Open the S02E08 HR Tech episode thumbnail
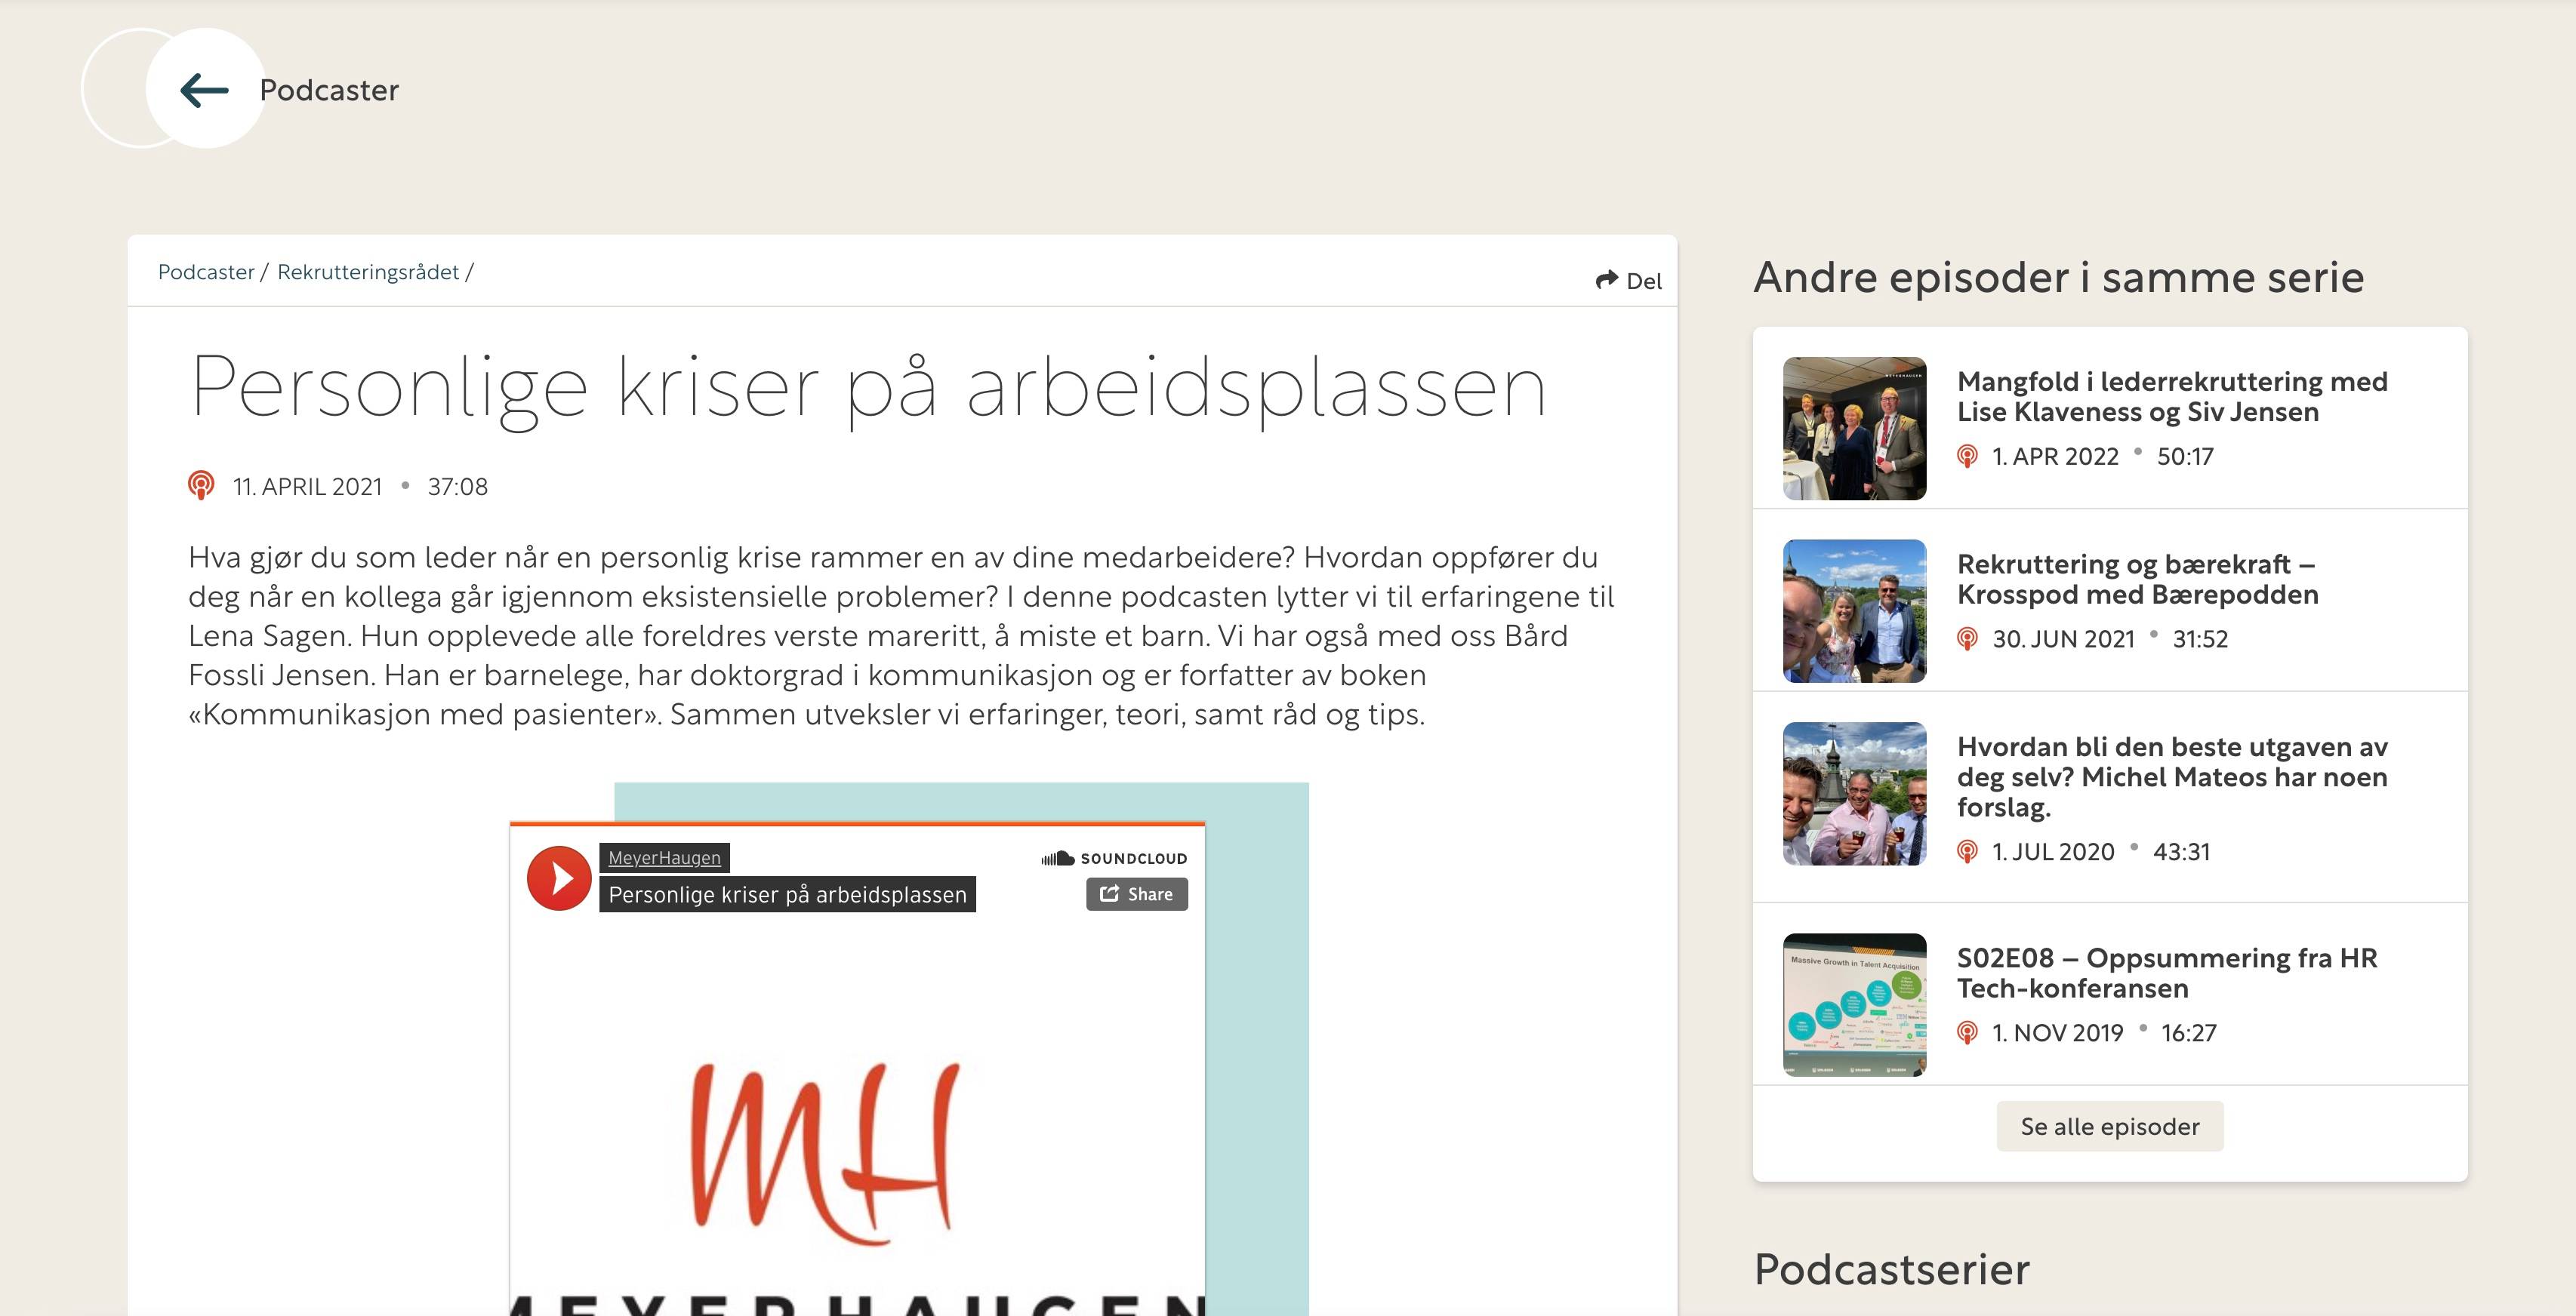Viewport: 2576px width, 1316px height. [x=1855, y=1005]
